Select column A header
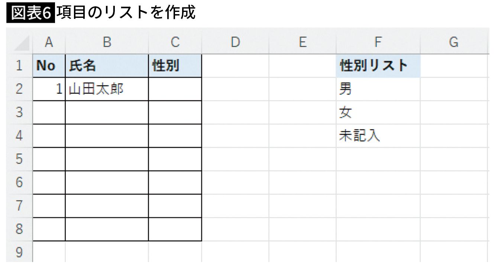The width and height of the screenshot is (498, 268). click(49, 43)
